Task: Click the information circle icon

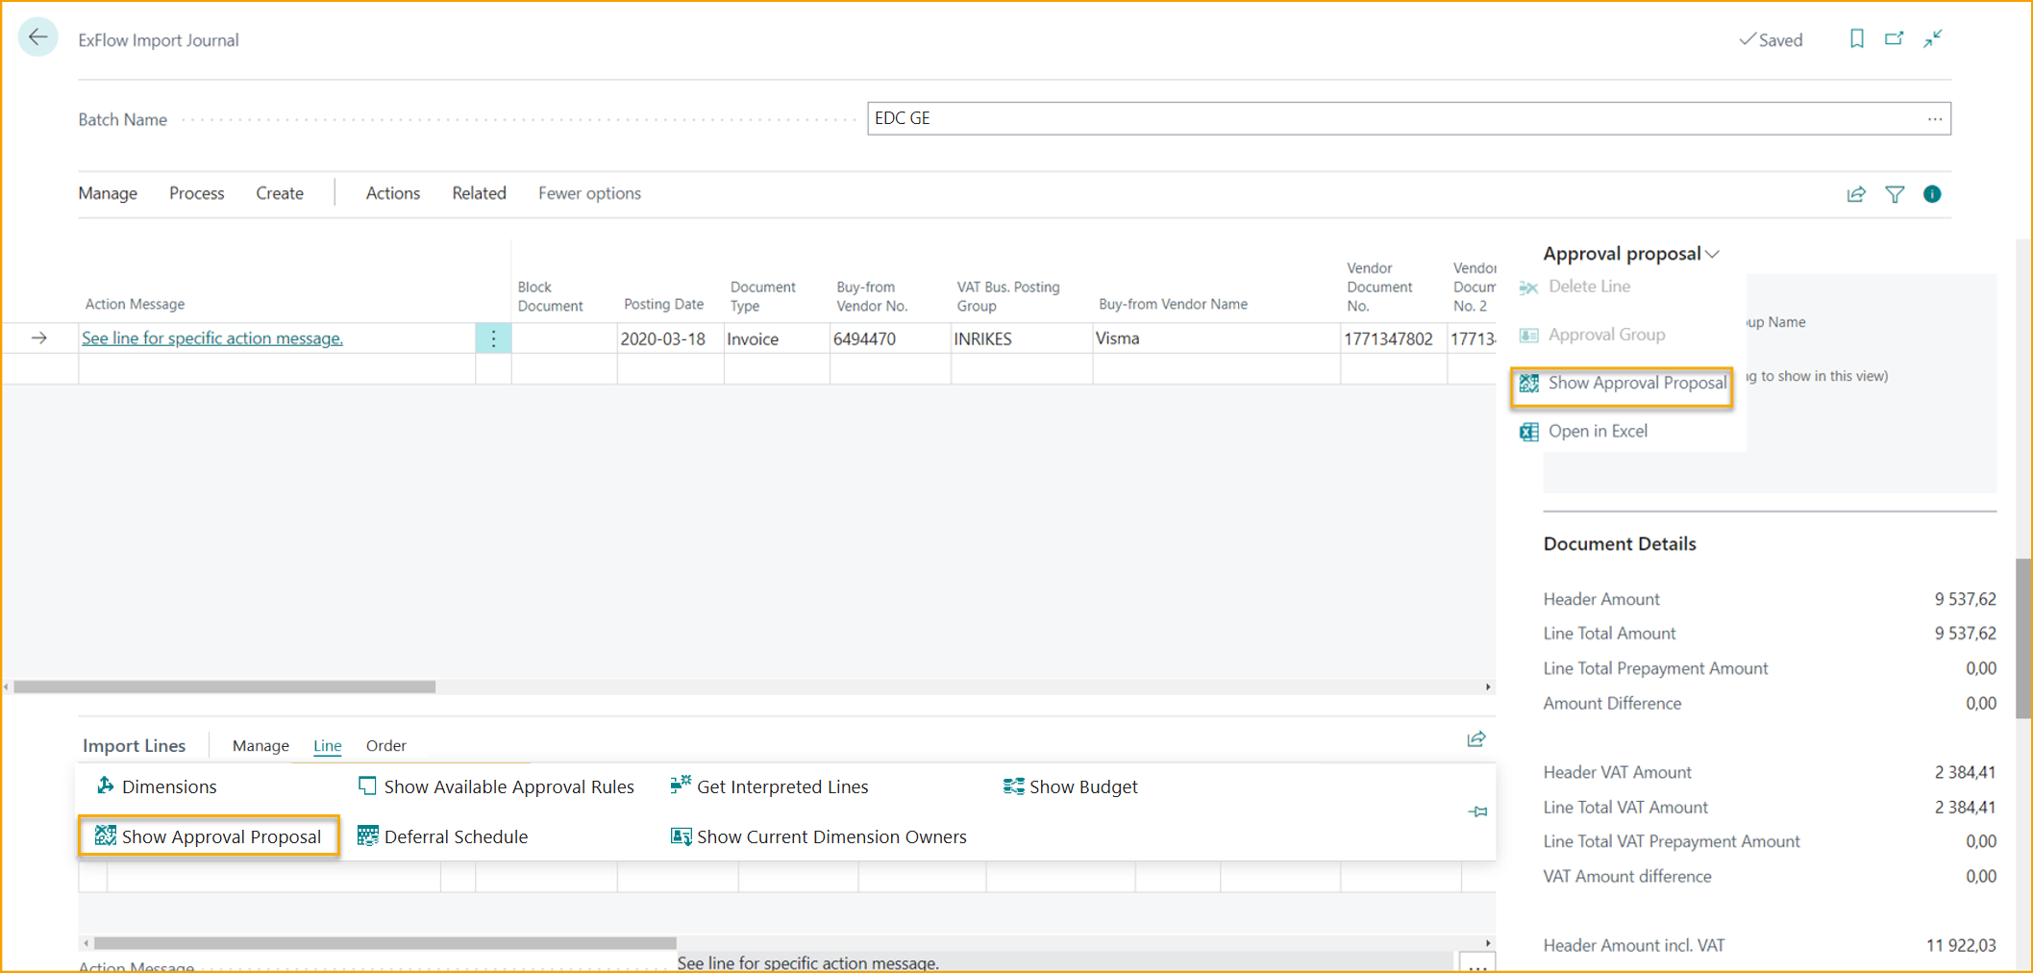Action: point(1931,193)
